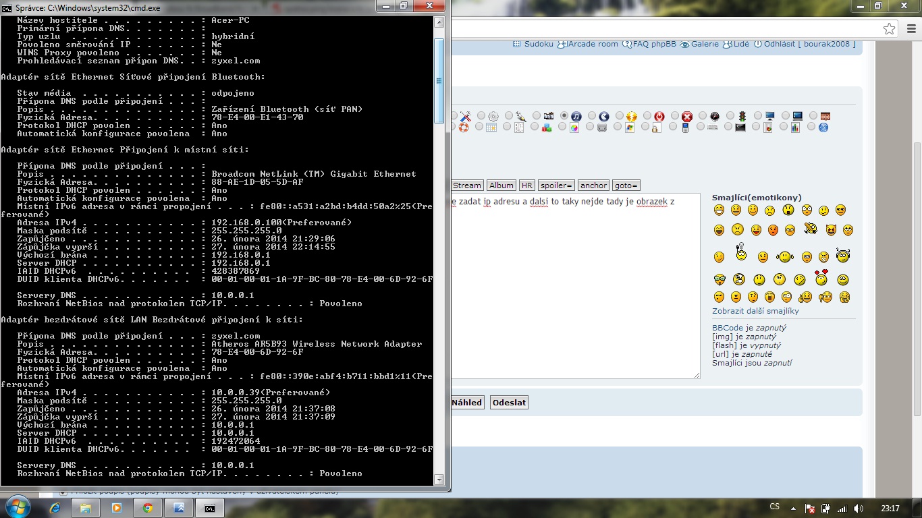922x518 pixels.
Task: Click inside the message text area
Action: click(x=575, y=286)
